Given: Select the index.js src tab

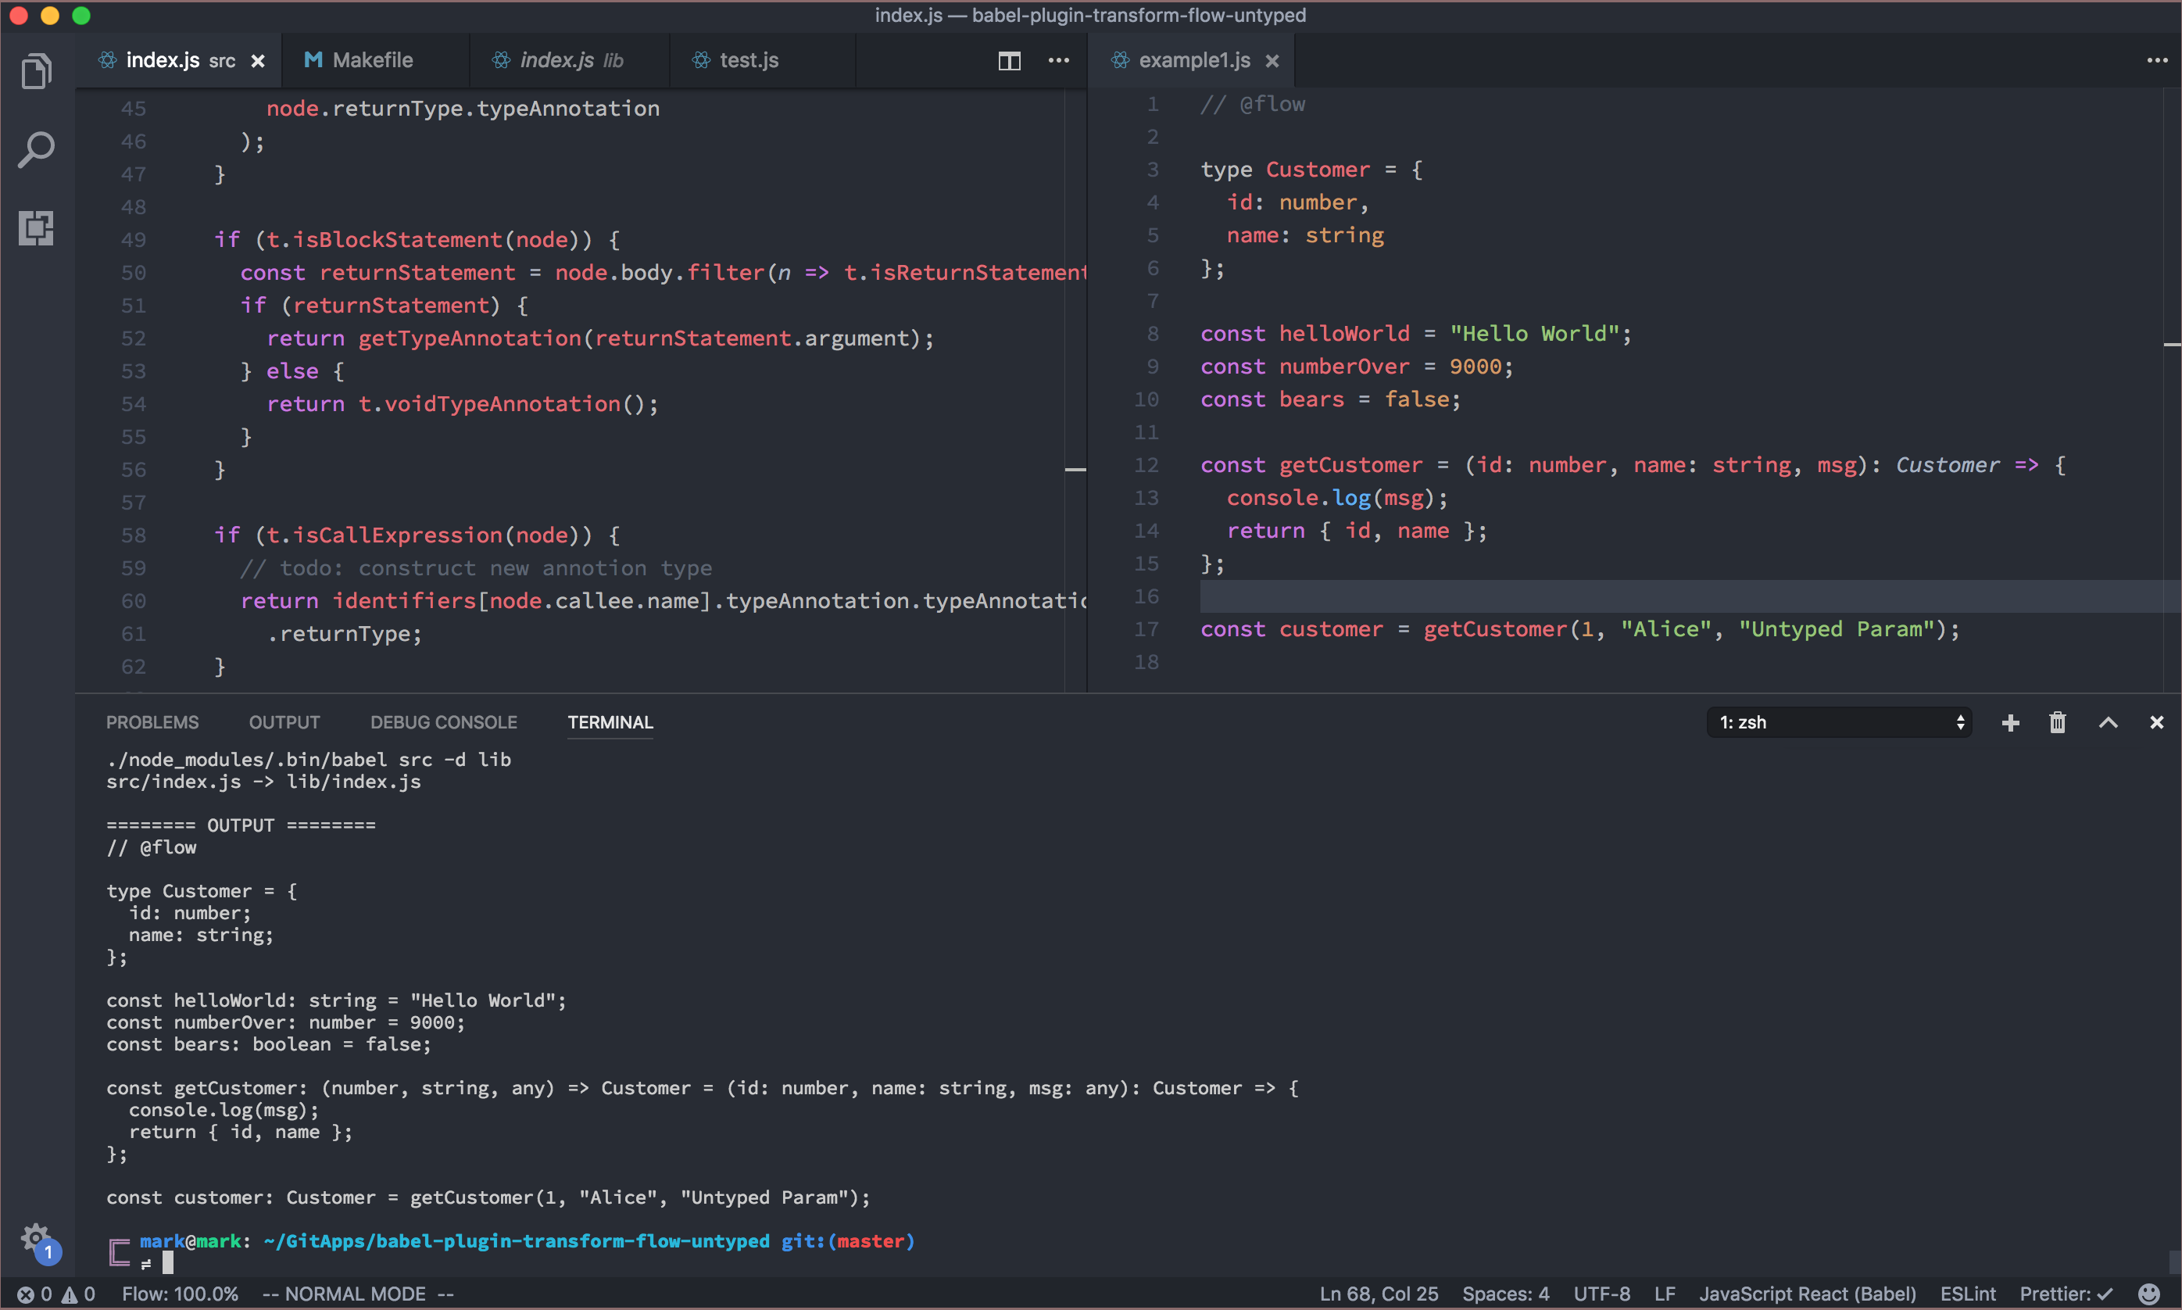Looking at the screenshot, I should (x=179, y=61).
